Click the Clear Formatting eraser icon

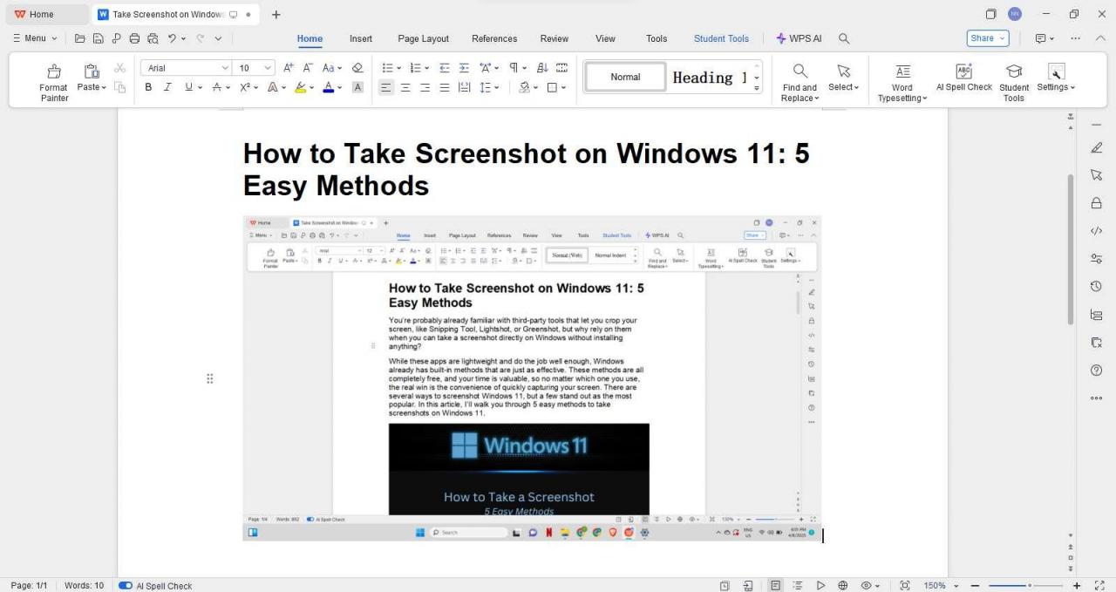click(357, 67)
